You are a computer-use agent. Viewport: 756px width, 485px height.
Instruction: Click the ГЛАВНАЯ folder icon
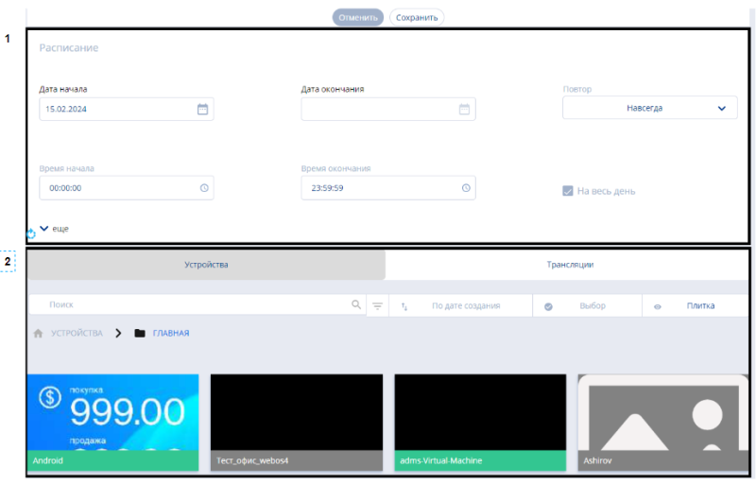(x=140, y=333)
